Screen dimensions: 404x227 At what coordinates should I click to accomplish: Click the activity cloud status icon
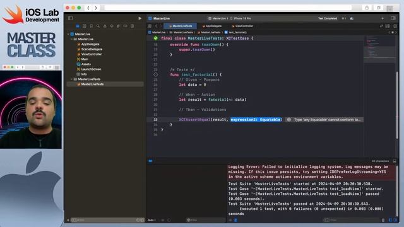[352, 18]
